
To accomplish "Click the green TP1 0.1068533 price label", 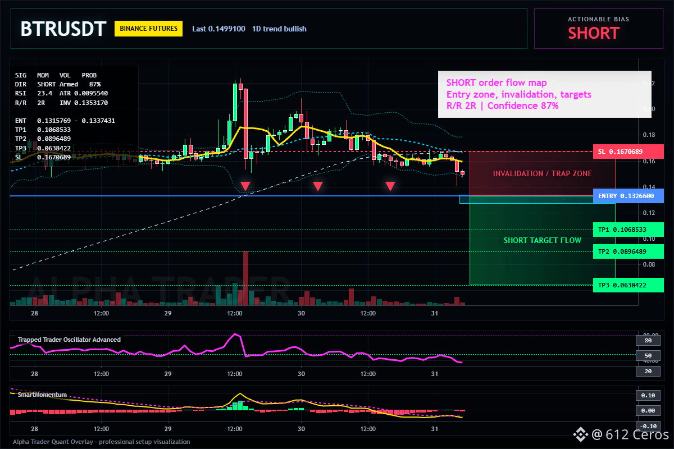I will click(x=628, y=230).
